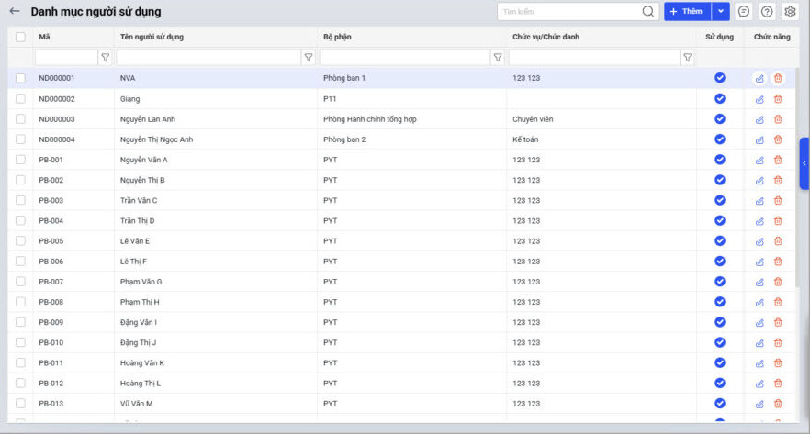The width and height of the screenshot is (810, 434).
Task: Open the filter options for the Mã column
Action: pyautogui.click(x=105, y=57)
